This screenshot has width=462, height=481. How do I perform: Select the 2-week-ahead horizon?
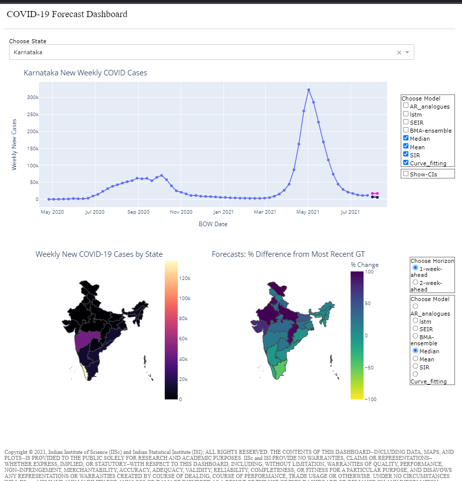click(x=415, y=282)
